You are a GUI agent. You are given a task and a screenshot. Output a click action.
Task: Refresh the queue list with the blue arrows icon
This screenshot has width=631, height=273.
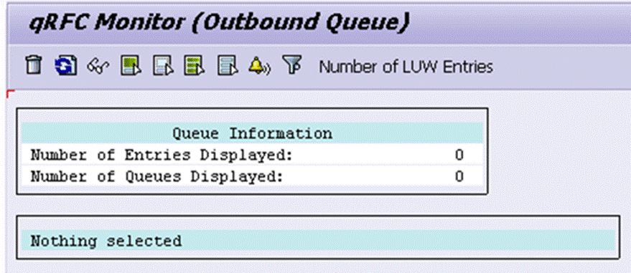[66, 65]
